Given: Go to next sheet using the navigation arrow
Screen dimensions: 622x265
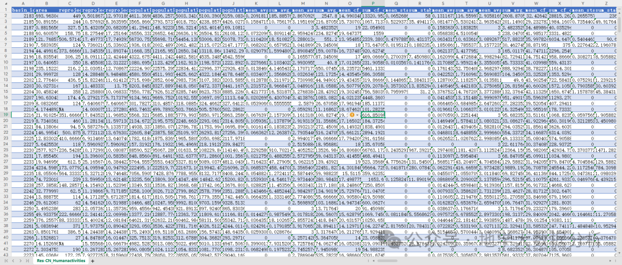Looking at the screenshot, I should (21, 261).
